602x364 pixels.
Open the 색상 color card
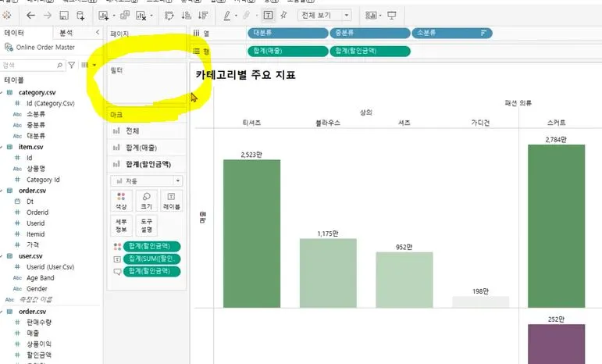pyautogui.click(x=121, y=201)
